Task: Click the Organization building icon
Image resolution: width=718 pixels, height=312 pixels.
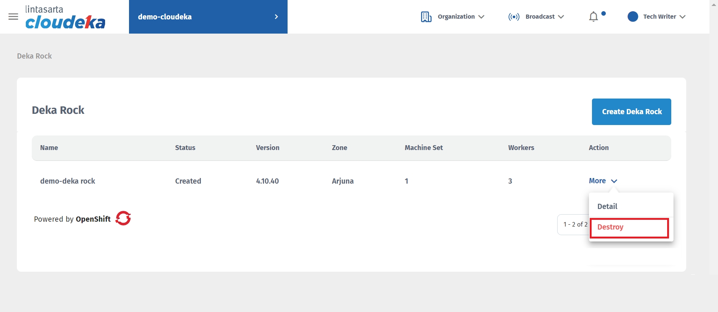Action: [426, 17]
